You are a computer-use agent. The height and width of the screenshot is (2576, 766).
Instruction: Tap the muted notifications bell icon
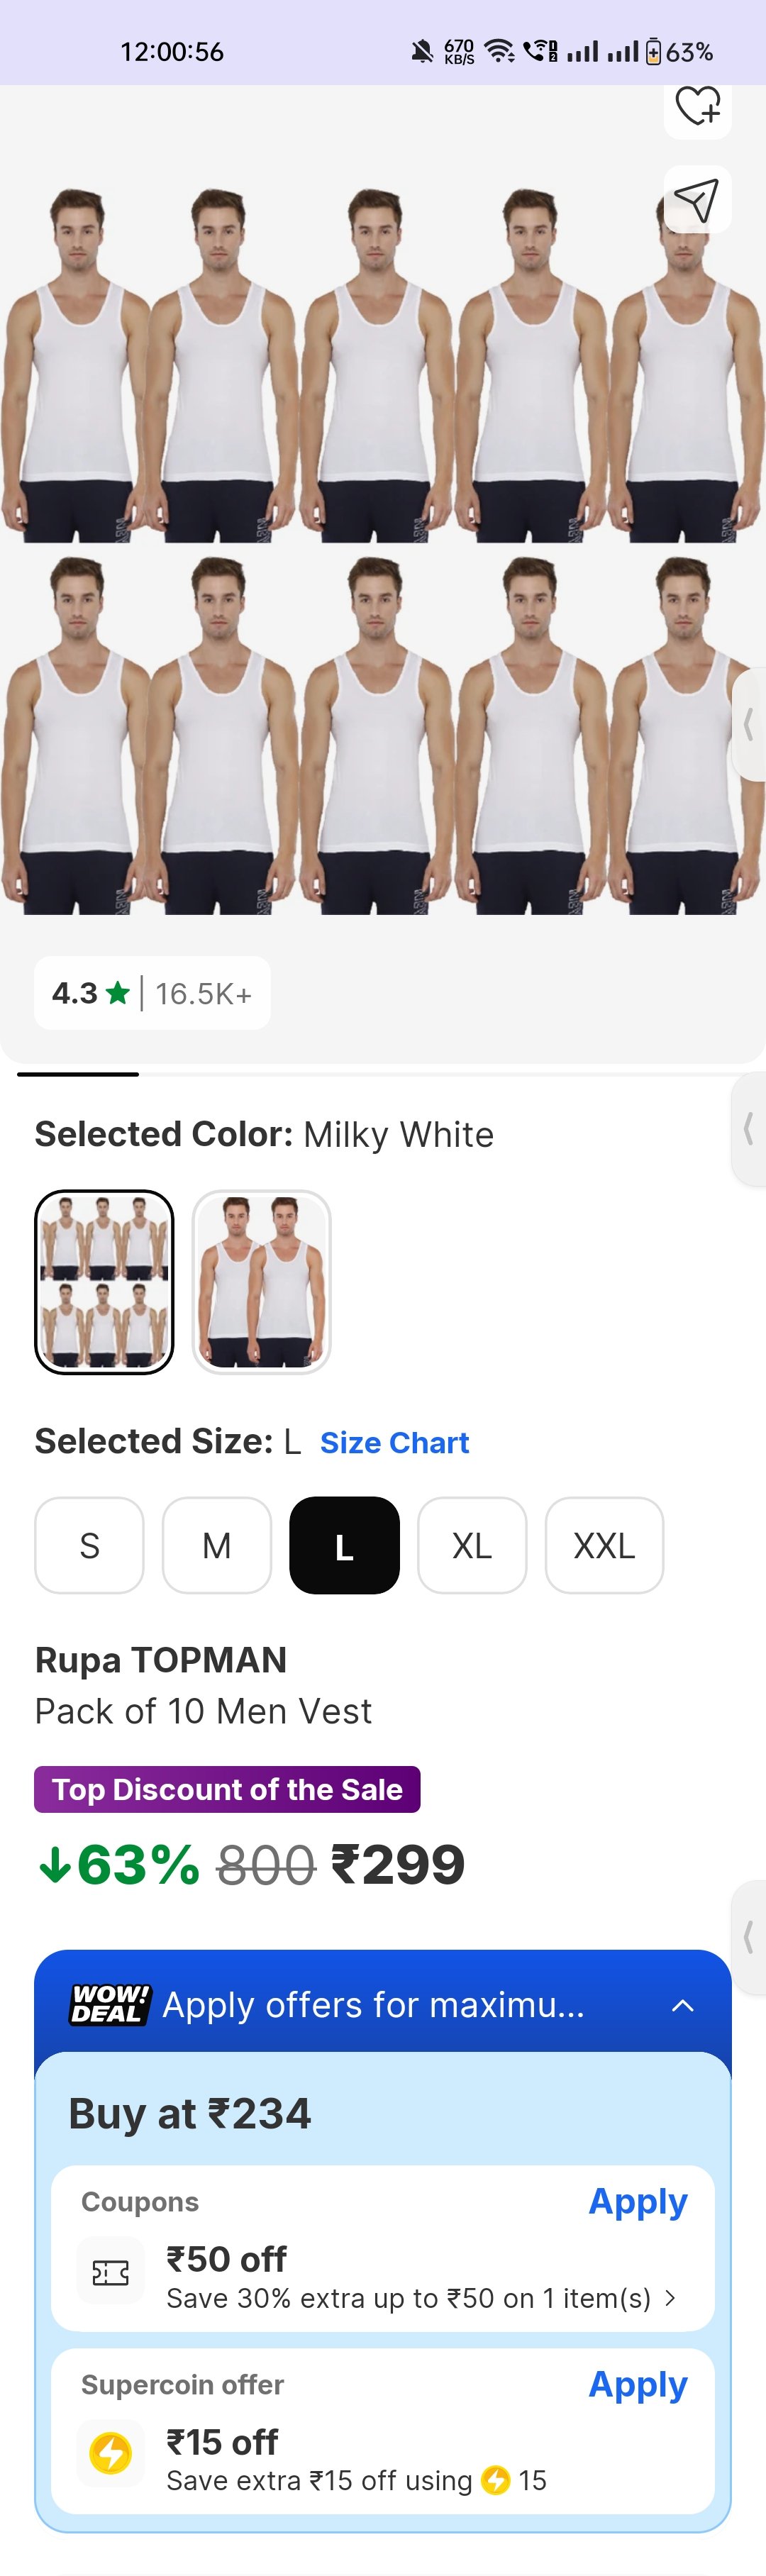pos(423,51)
